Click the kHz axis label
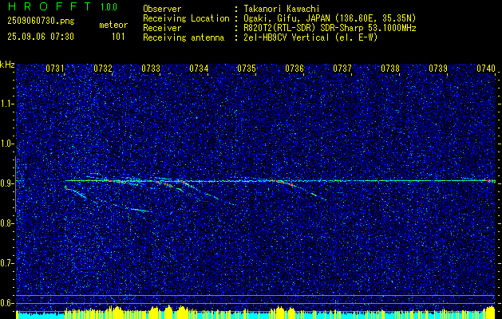502x319 pixels. (7, 65)
